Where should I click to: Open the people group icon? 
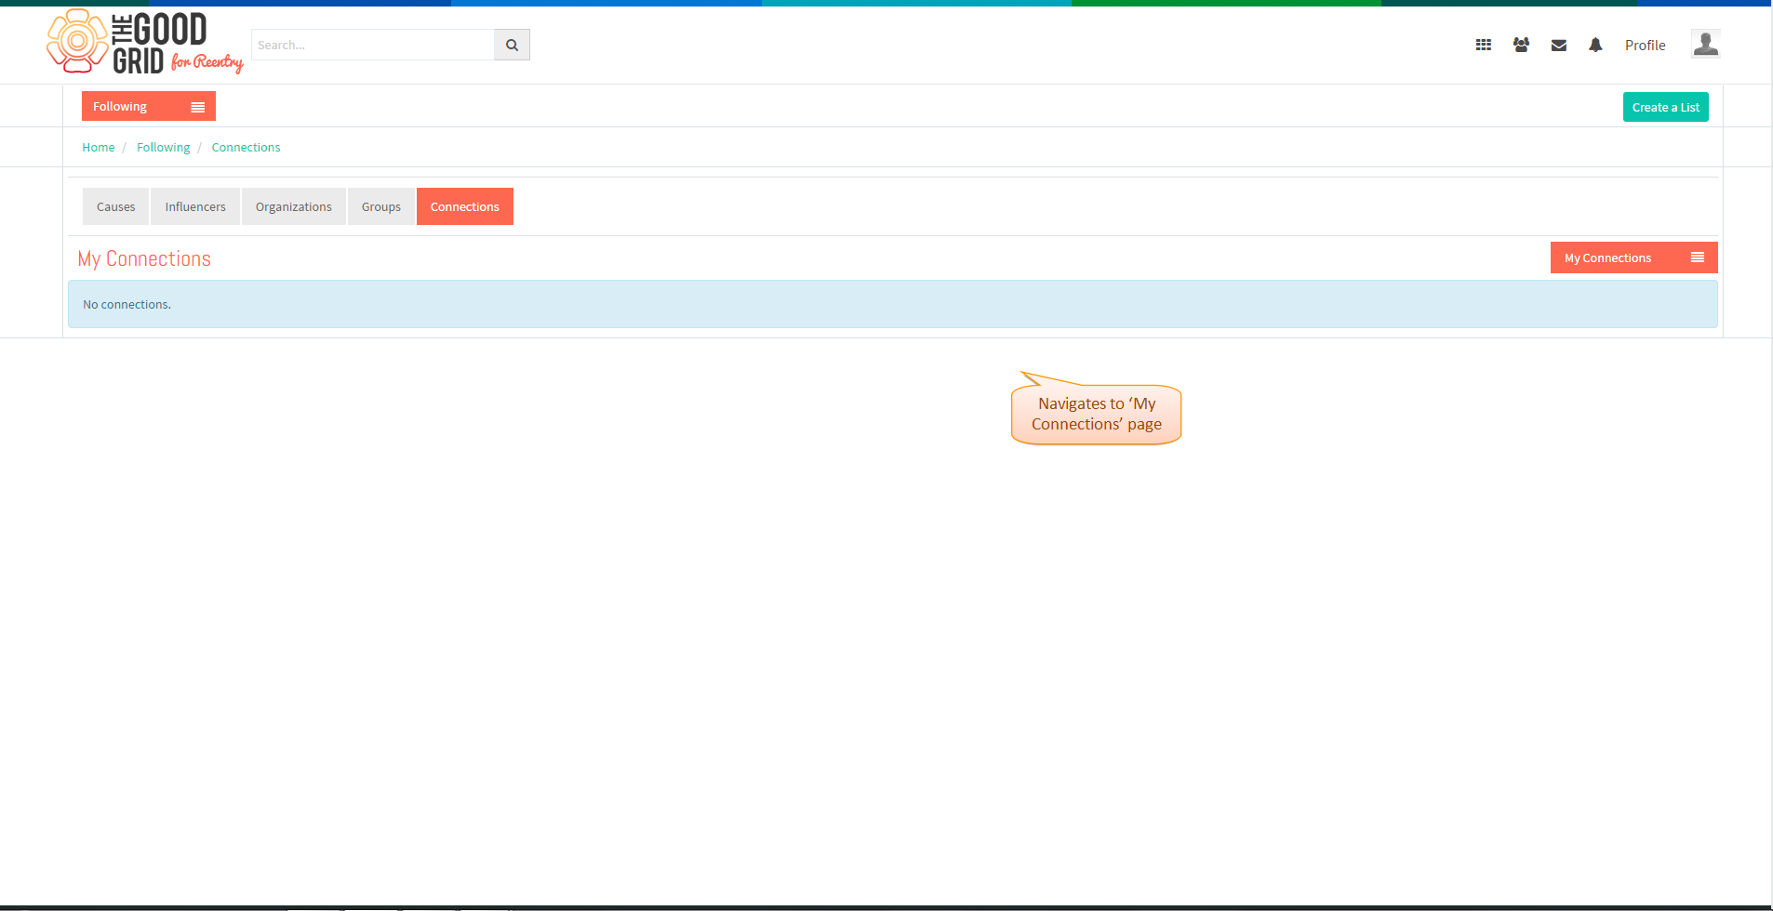click(1521, 45)
